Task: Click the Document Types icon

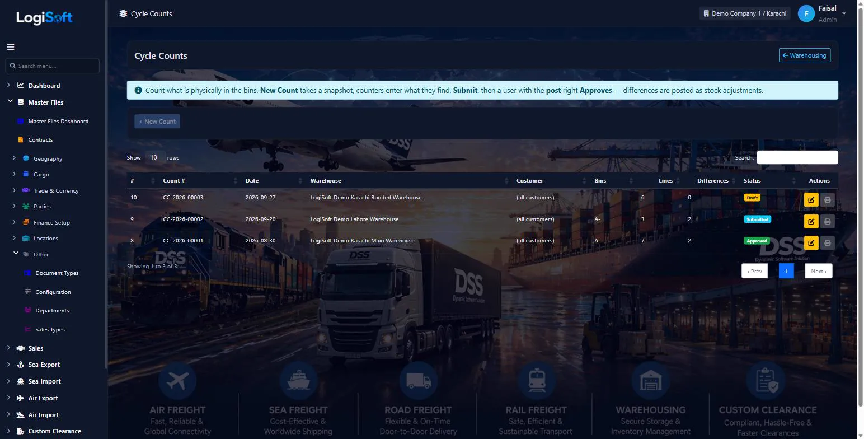Action: 27,273
